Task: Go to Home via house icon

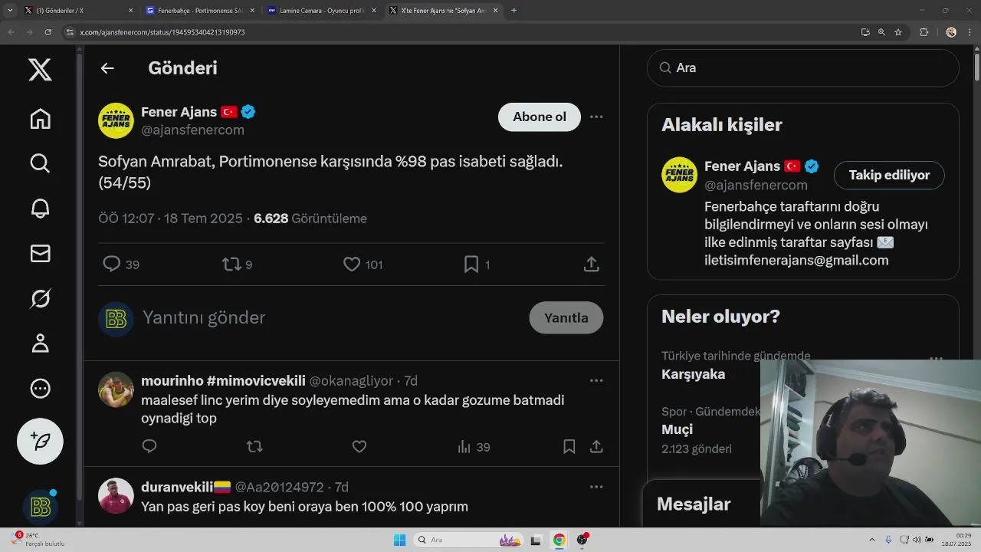Action: point(40,119)
